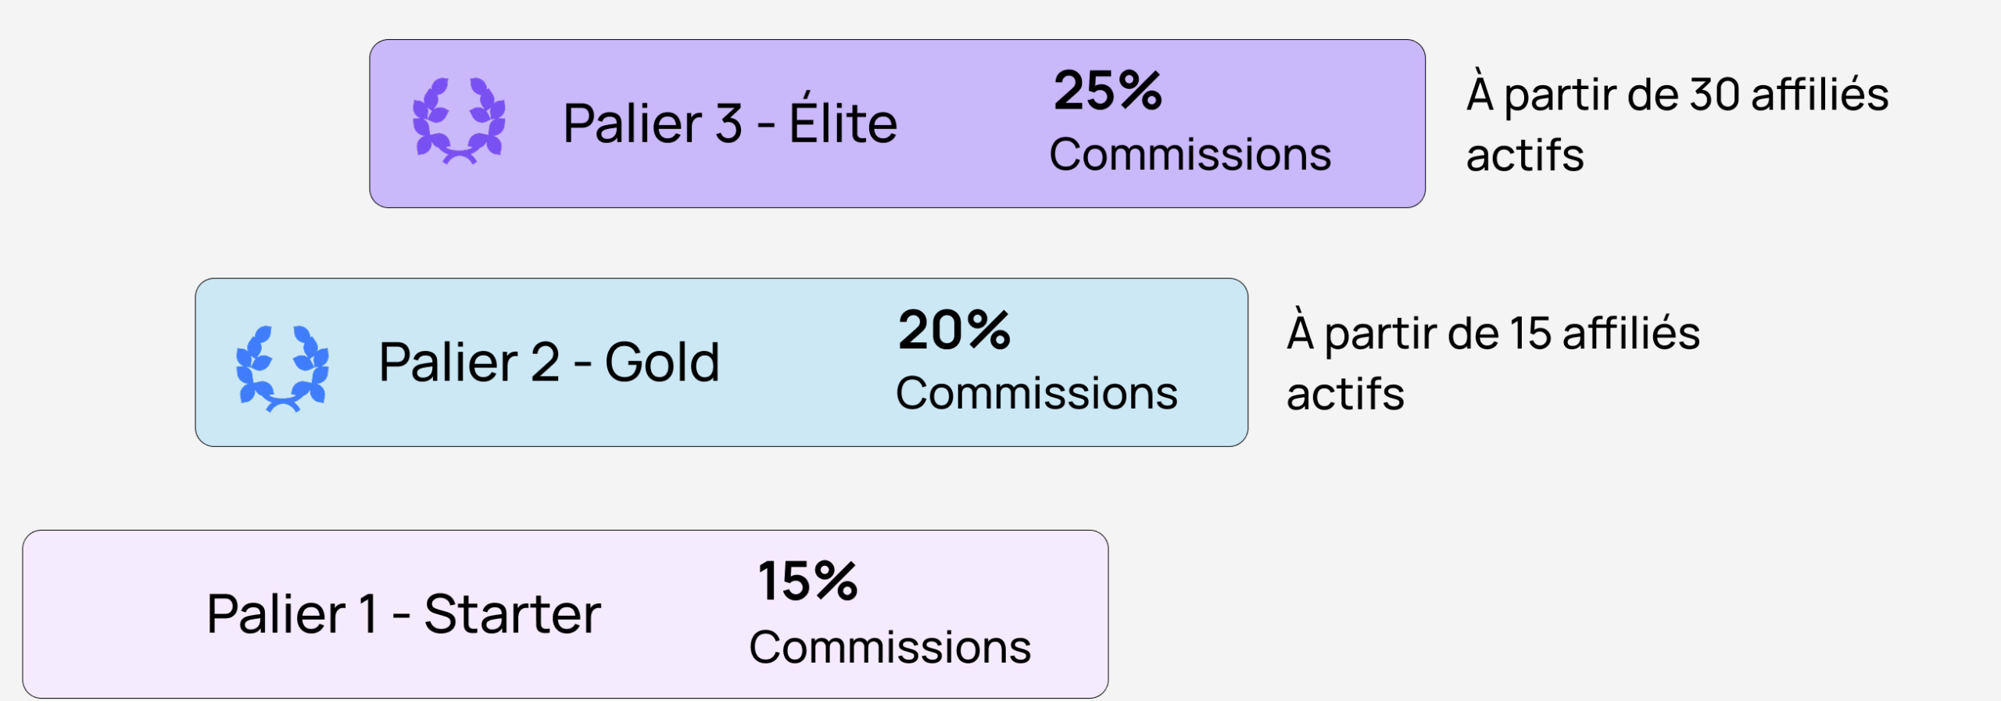2001x701 pixels.
Task: Click the 20% commission figure
Action: pyautogui.click(x=954, y=330)
